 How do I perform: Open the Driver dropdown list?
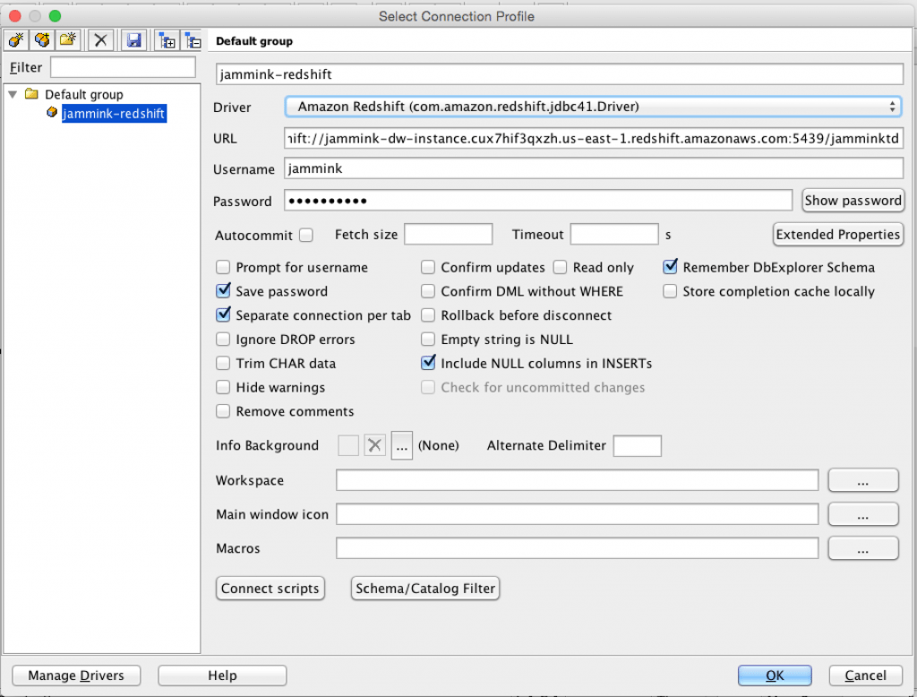click(x=593, y=107)
